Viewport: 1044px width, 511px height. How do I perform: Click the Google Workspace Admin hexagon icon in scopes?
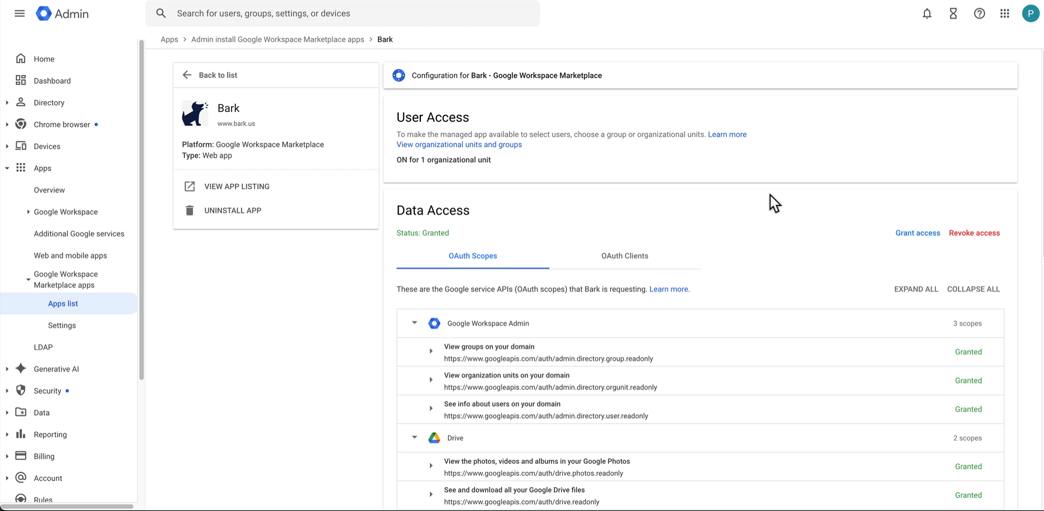[x=434, y=323]
